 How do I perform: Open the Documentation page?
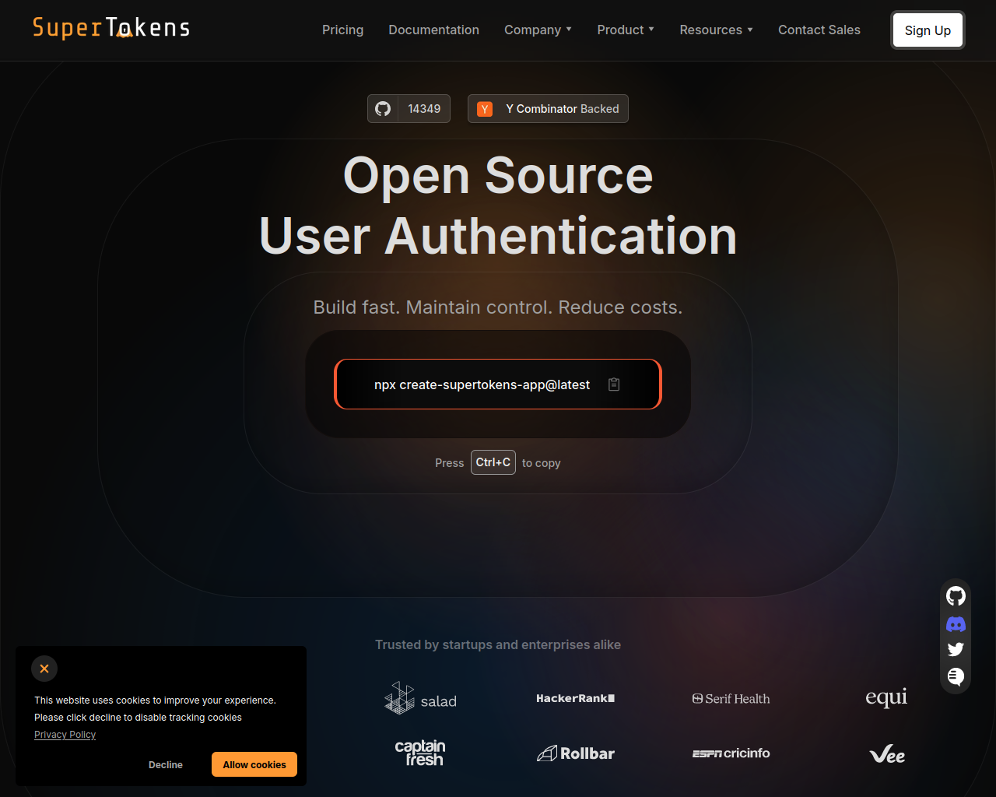pos(434,30)
